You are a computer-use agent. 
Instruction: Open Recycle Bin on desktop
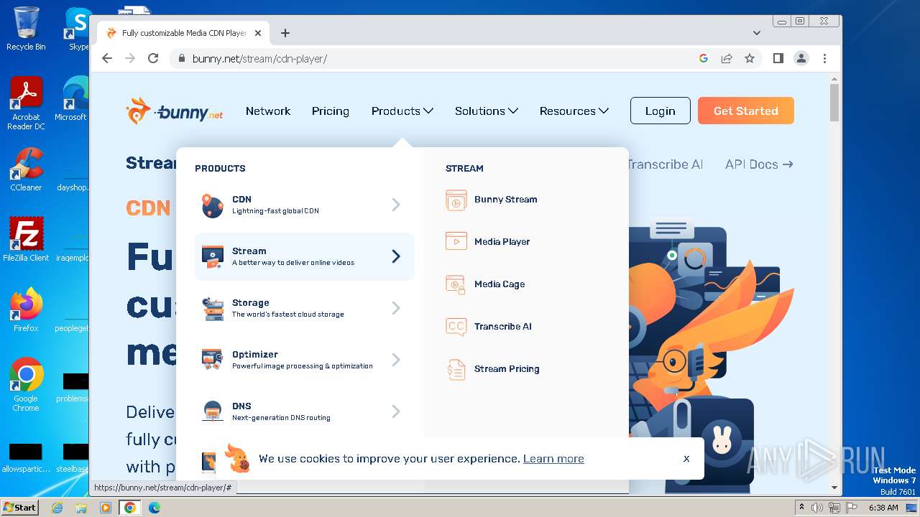tap(26, 29)
